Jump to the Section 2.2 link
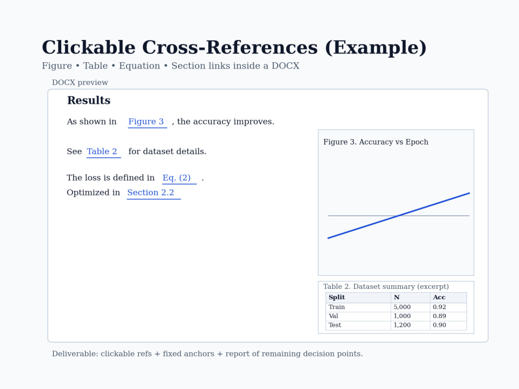This screenshot has height=389, width=519. (151, 192)
